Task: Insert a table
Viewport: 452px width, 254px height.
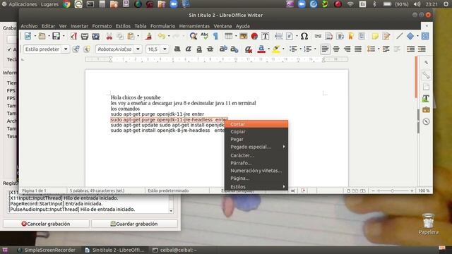Action: click(x=228, y=36)
